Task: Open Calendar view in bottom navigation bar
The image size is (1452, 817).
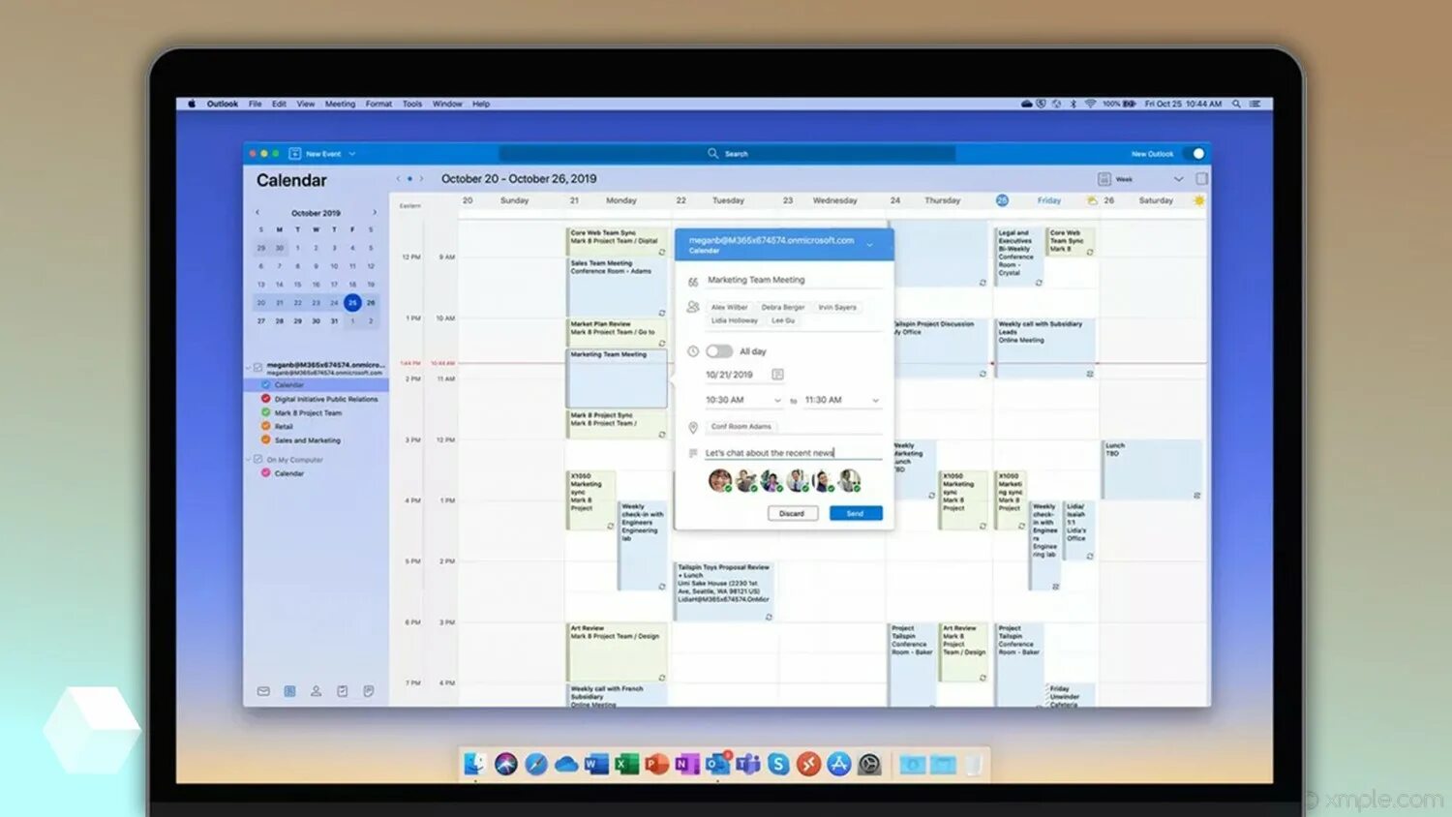Action: click(289, 691)
